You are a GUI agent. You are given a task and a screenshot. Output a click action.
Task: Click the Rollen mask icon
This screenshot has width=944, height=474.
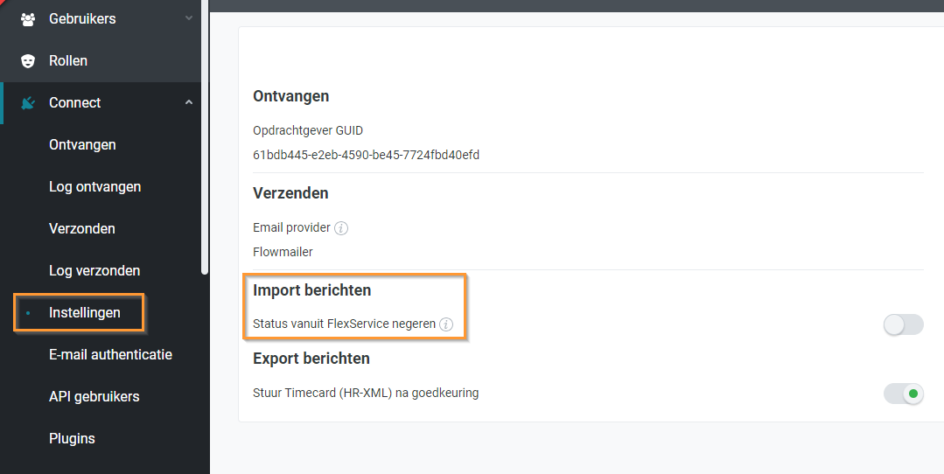coord(28,61)
